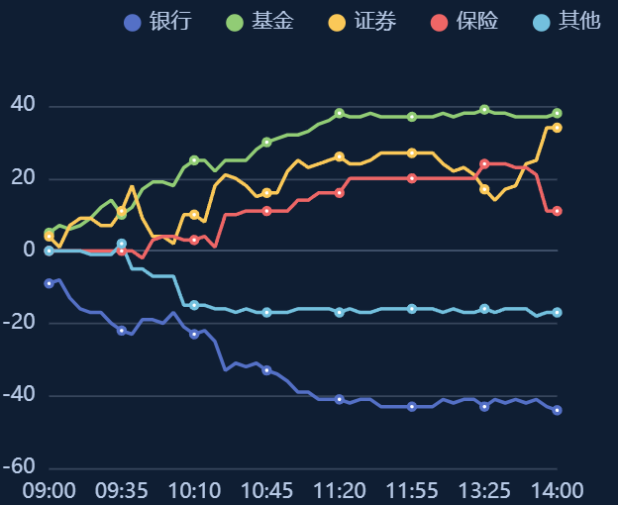Select green 基金 marker at 14:00
This screenshot has width=618, height=505.
point(557,114)
